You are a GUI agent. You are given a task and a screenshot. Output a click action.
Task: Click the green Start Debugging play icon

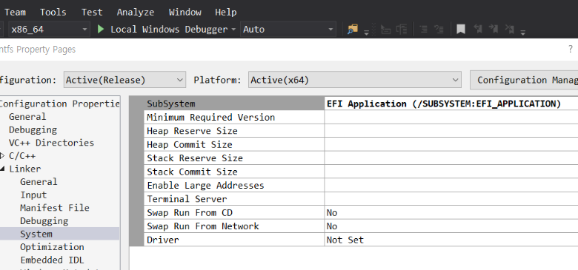tap(101, 29)
